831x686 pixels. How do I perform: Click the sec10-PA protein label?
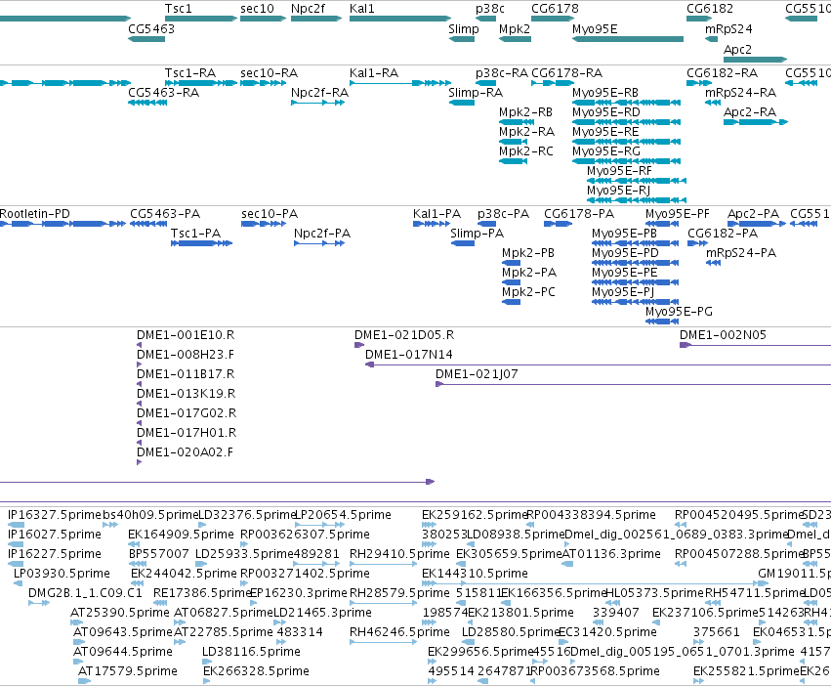[x=270, y=214]
